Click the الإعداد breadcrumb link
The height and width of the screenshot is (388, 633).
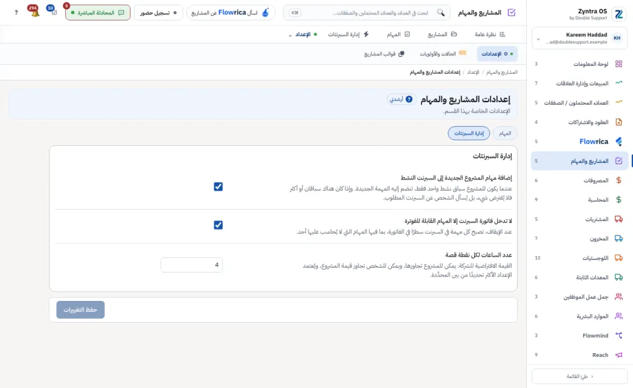(473, 73)
